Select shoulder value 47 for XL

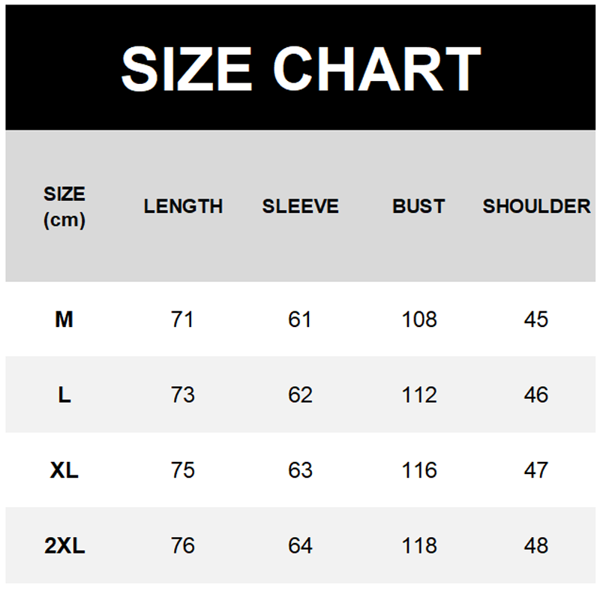point(536,470)
